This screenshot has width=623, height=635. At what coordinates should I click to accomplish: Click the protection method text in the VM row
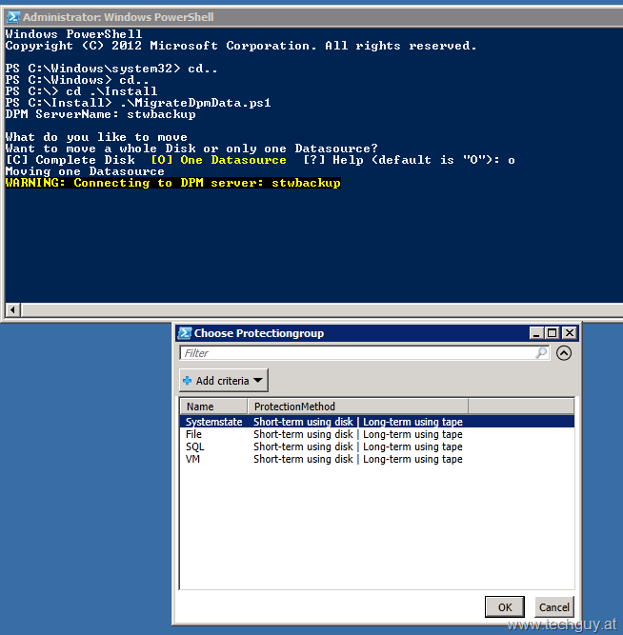pos(358,459)
